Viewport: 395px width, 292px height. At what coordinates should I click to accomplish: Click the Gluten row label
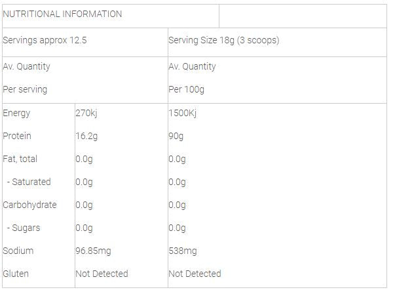[16, 274]
